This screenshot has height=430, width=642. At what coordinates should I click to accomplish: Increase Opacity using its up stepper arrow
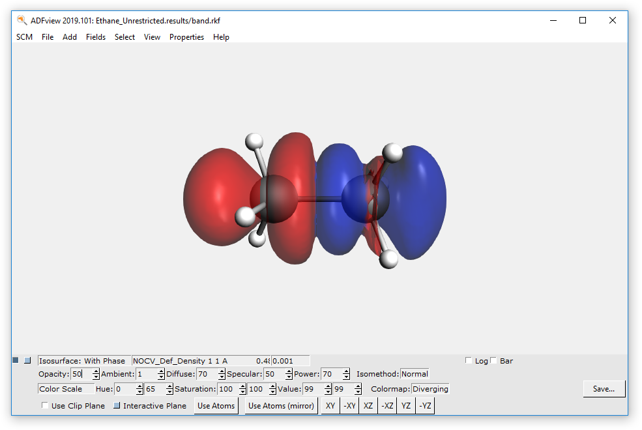coord(96,371)
